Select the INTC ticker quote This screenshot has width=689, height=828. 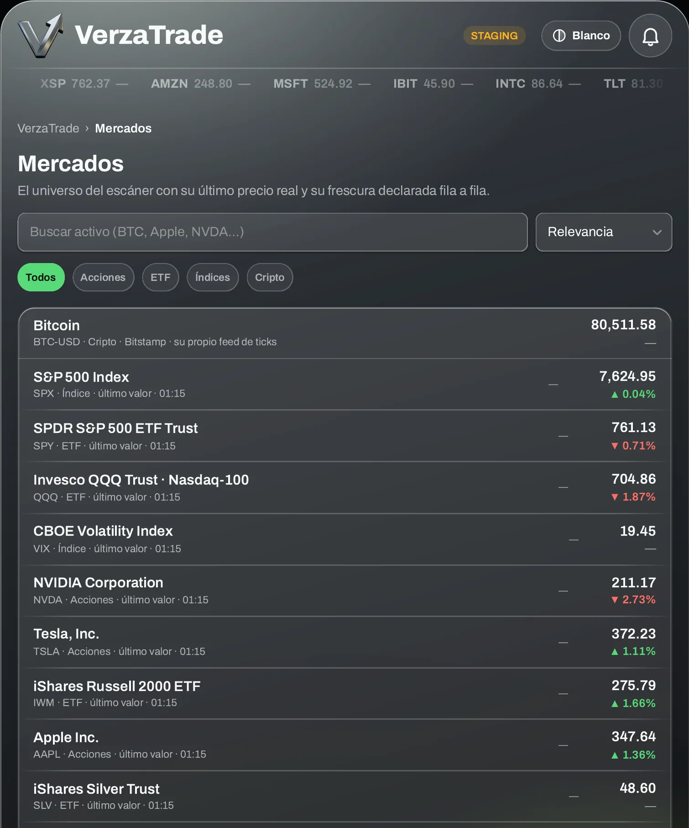[x=538, y=84]
